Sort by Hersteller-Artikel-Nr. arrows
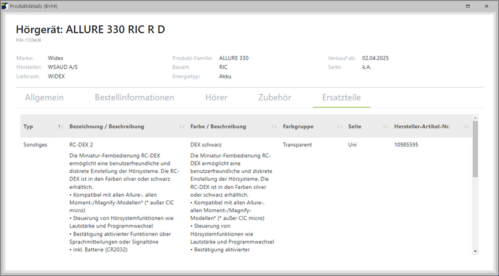 466,126
